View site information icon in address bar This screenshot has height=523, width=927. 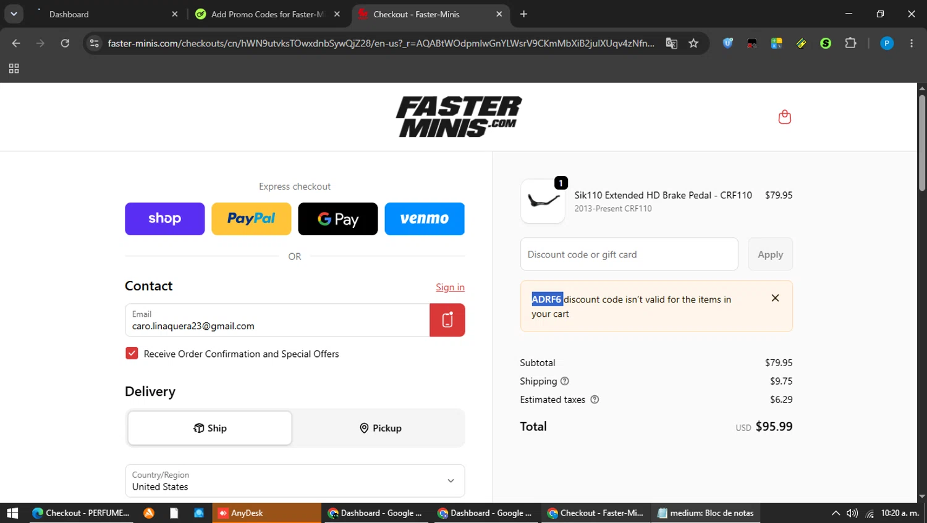pos(94,43)
